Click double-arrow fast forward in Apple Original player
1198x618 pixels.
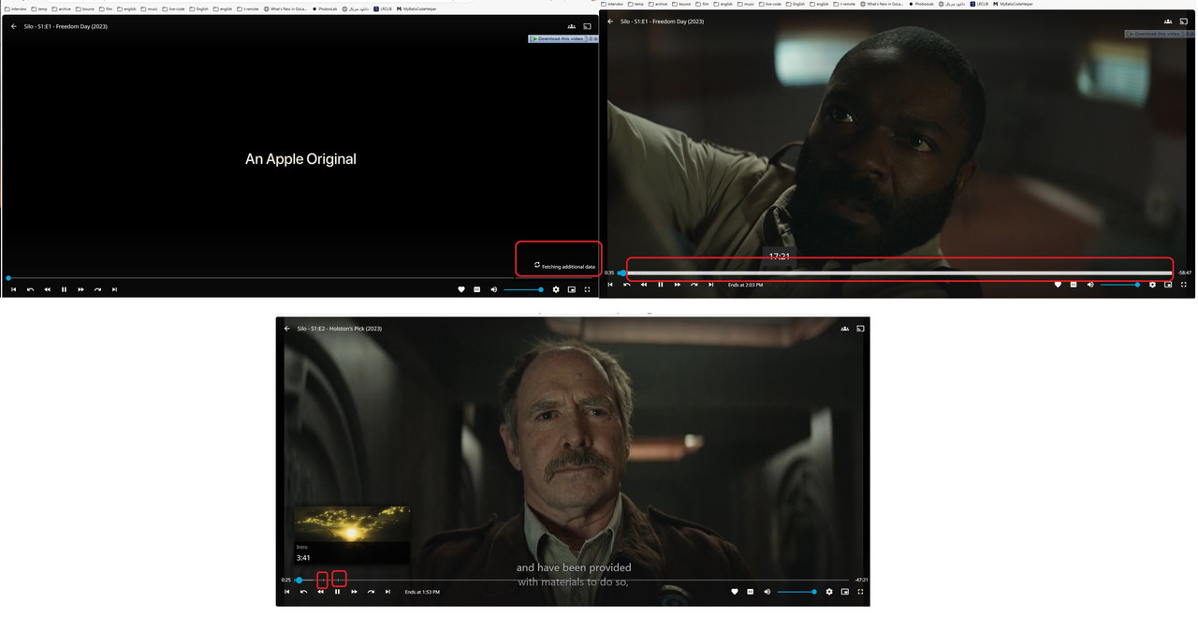[81, 289]
